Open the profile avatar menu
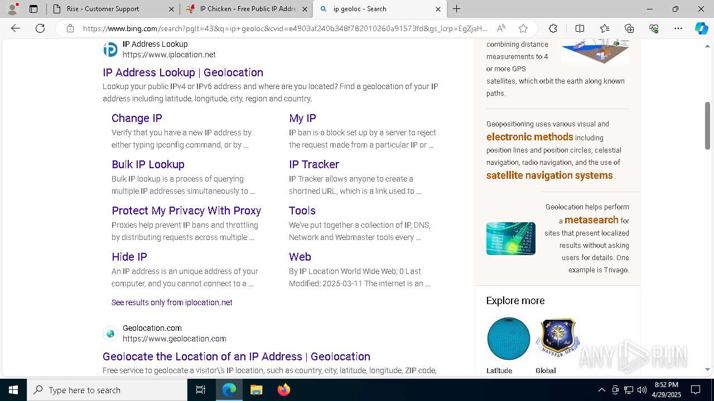714x401 pixels. 12,9
